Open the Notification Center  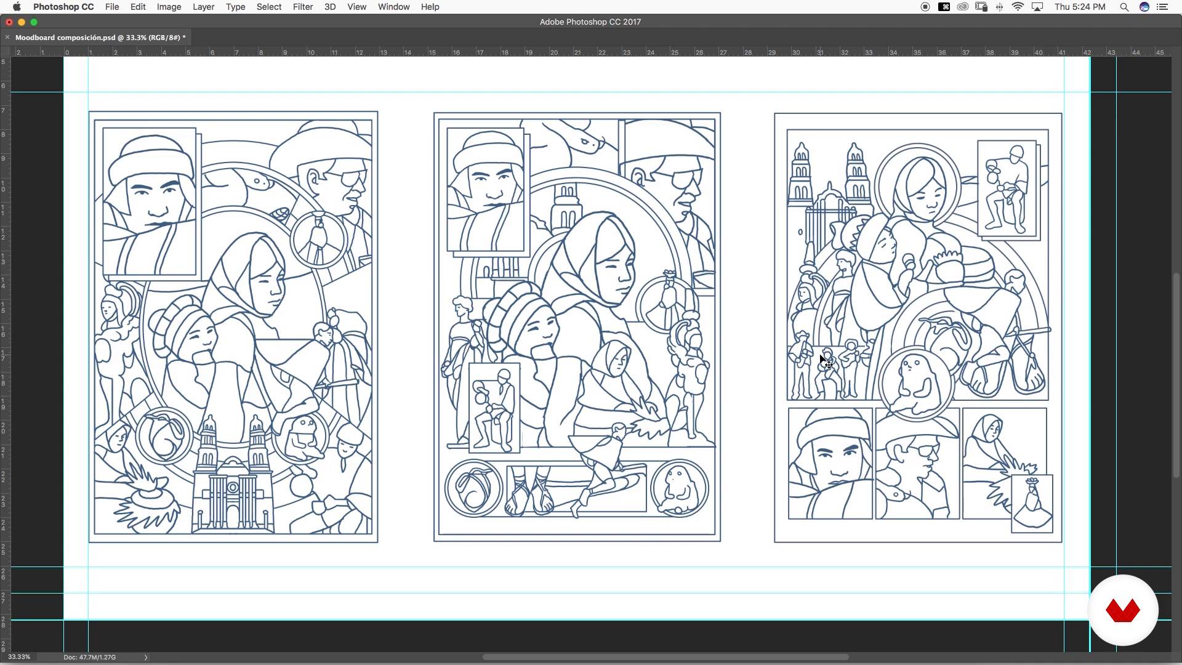1163,7
